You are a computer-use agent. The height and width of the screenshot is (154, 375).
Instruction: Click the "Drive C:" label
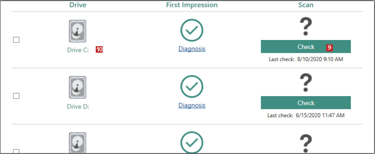[x=78, y=50]
